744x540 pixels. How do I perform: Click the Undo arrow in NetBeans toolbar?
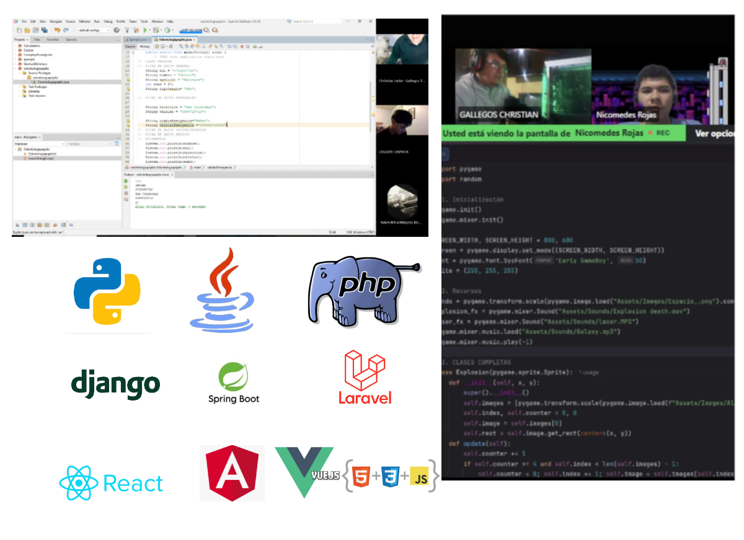coord(57,30)
